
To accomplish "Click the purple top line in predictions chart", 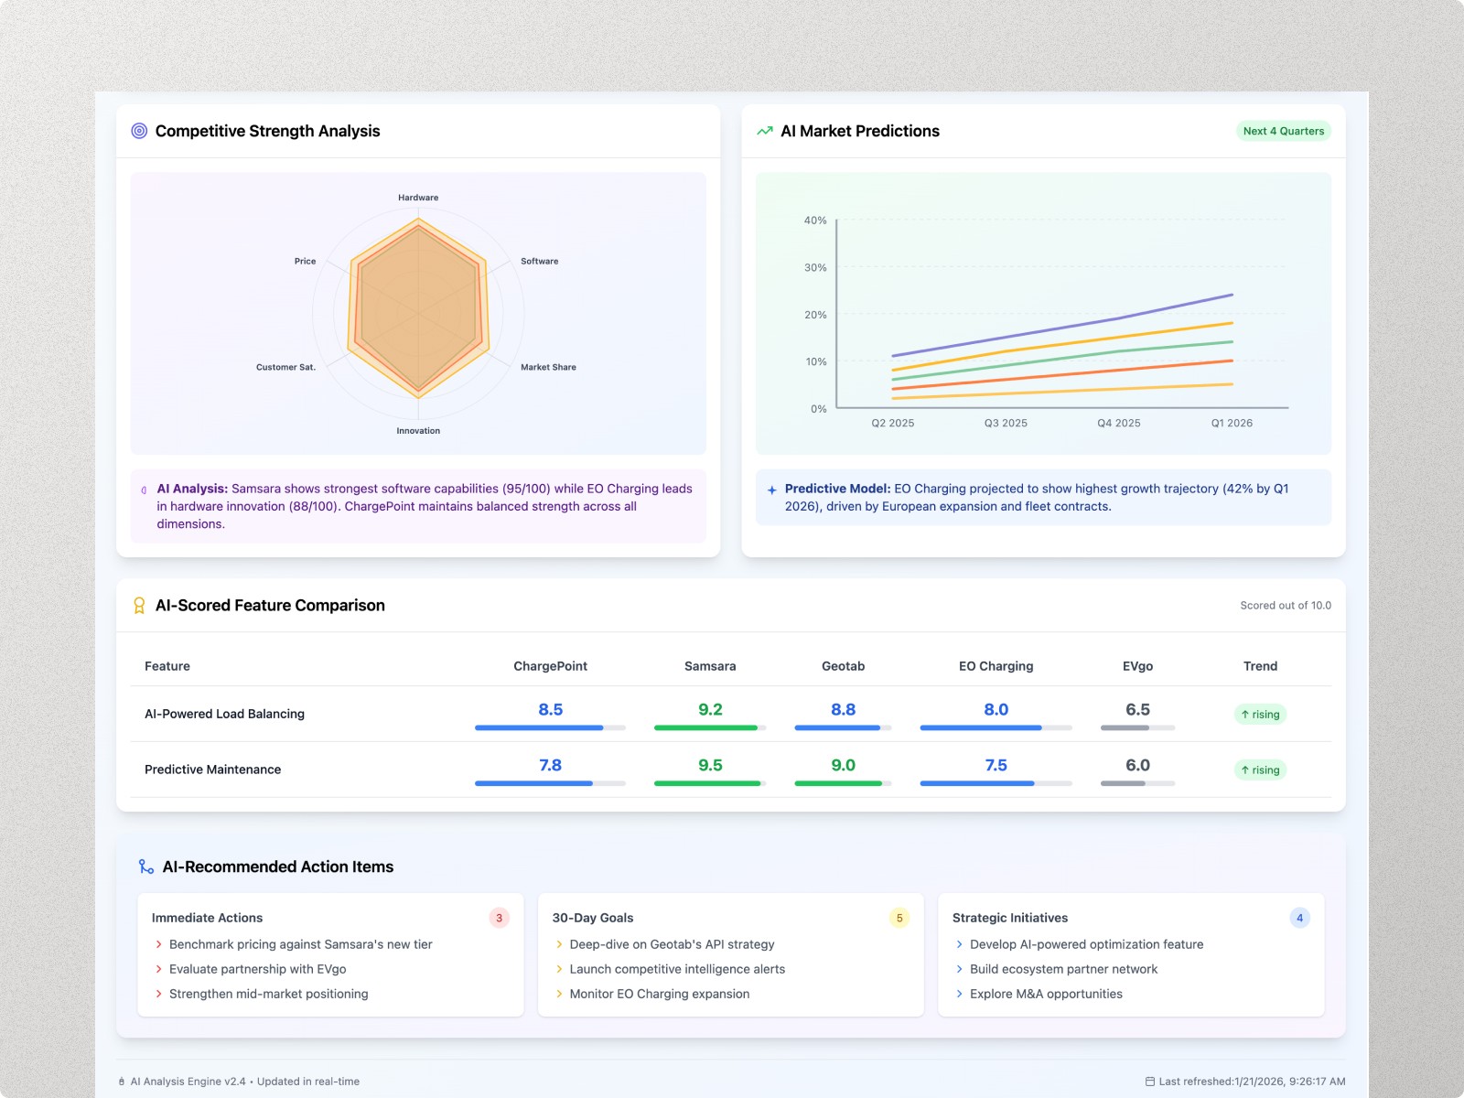I will click(1062, 328).
